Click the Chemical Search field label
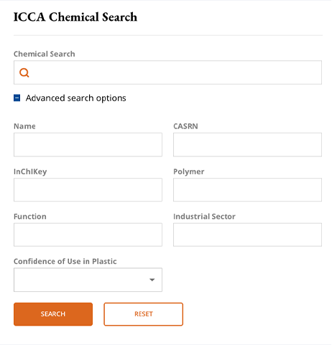Viewport: 332px width, 345px height. [45, 54]
